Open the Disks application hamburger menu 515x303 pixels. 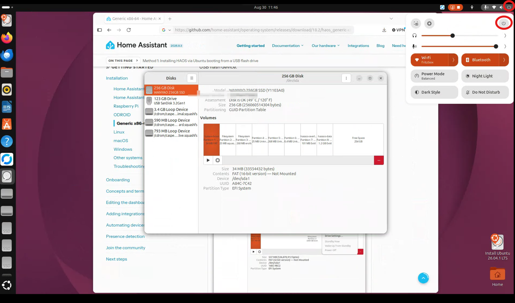[x=192, y=78]
